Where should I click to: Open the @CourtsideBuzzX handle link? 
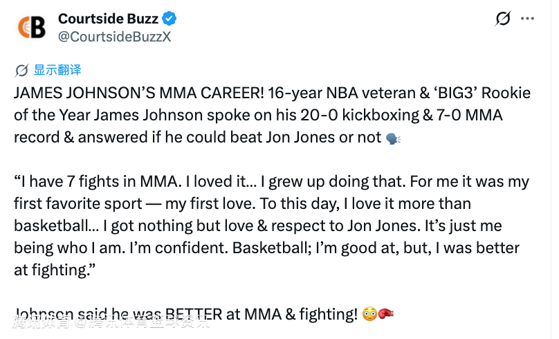tap(114, 37)
